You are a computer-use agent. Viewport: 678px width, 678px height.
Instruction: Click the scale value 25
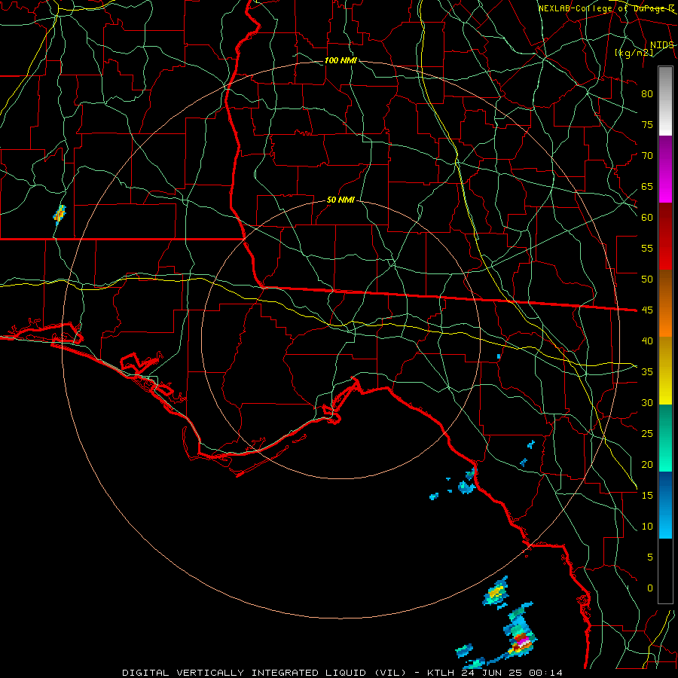(647, 433)
